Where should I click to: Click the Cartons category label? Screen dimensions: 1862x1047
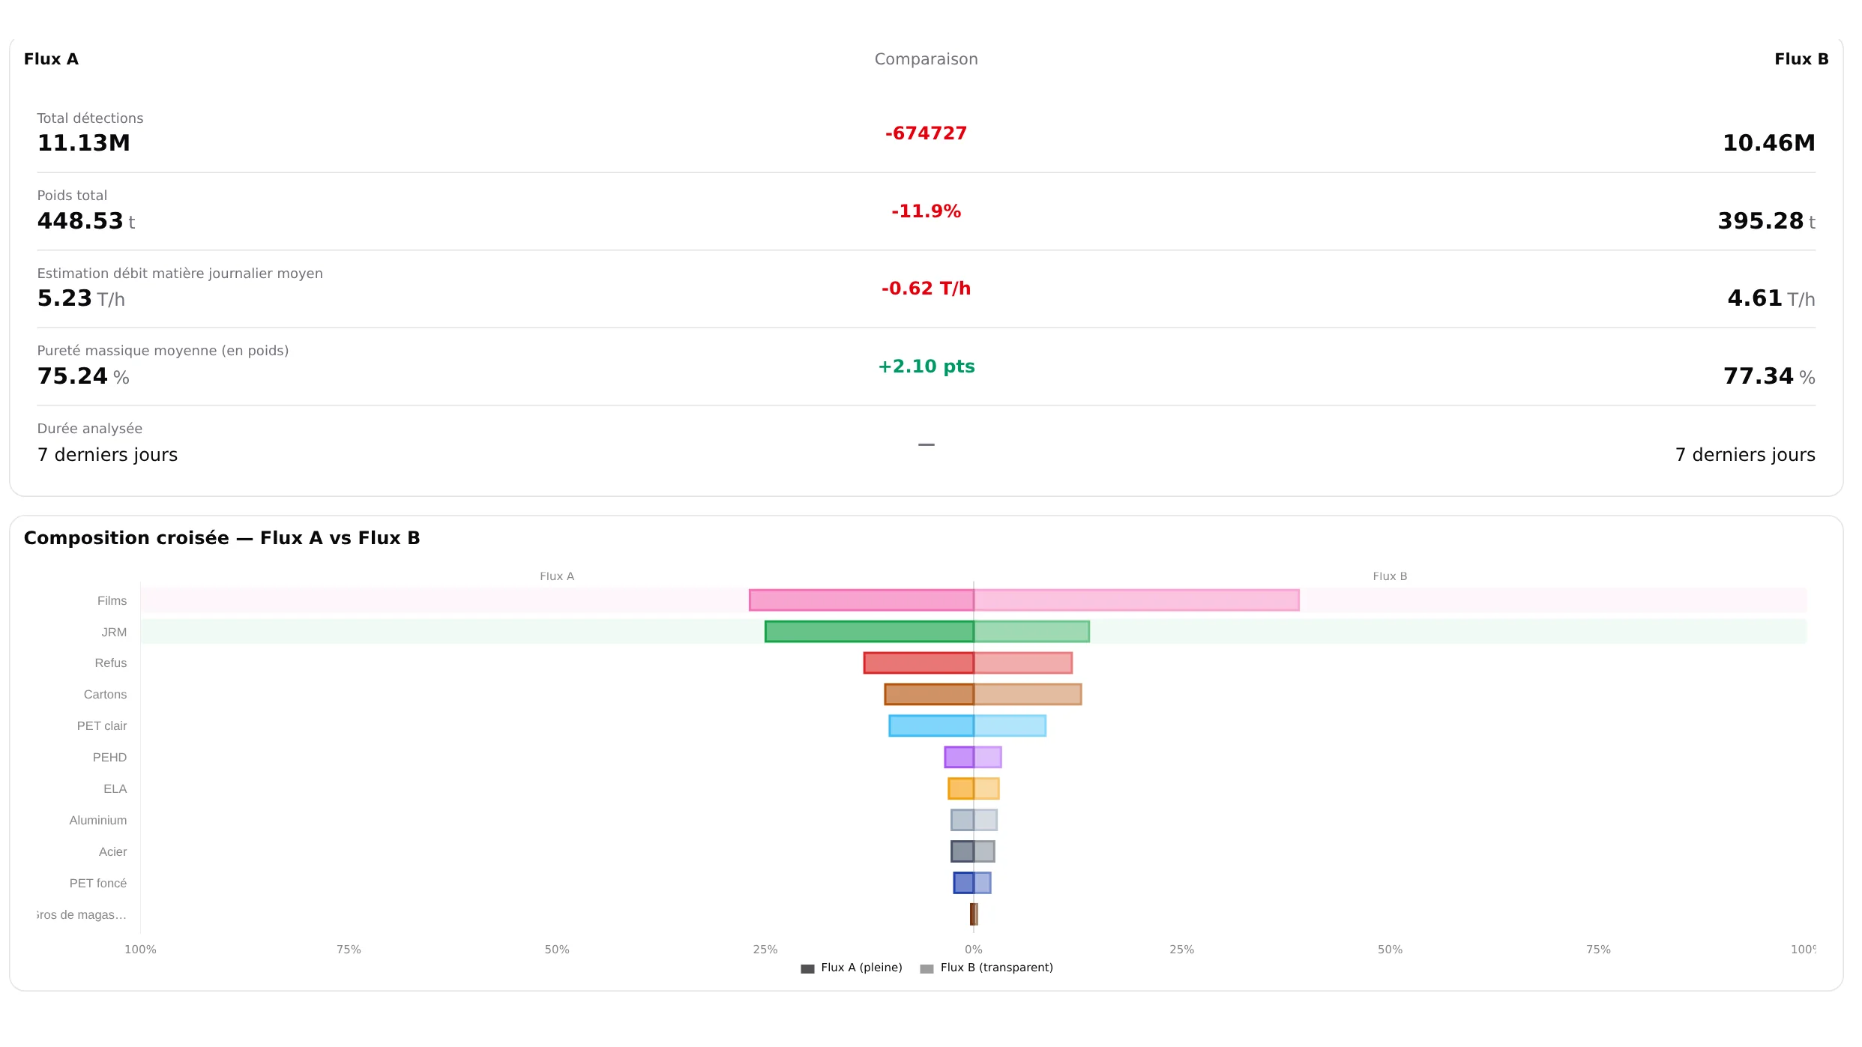click(105, 695)
